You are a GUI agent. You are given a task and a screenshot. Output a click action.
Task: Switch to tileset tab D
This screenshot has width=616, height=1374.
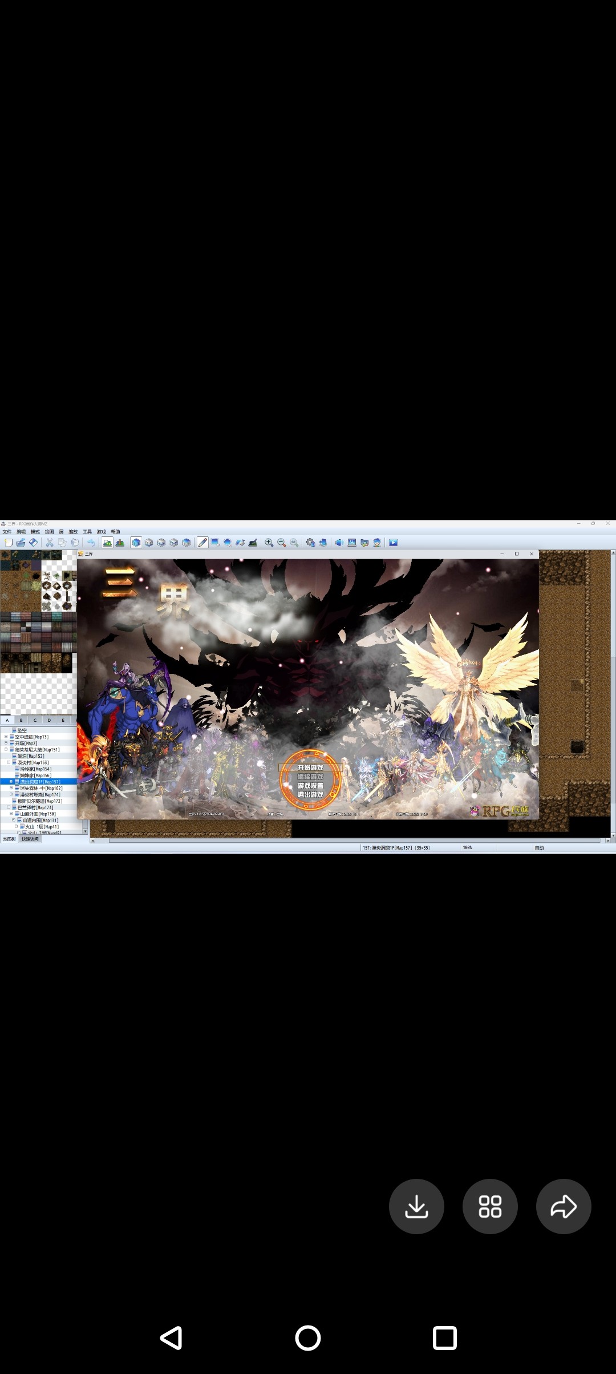[49, 720]
